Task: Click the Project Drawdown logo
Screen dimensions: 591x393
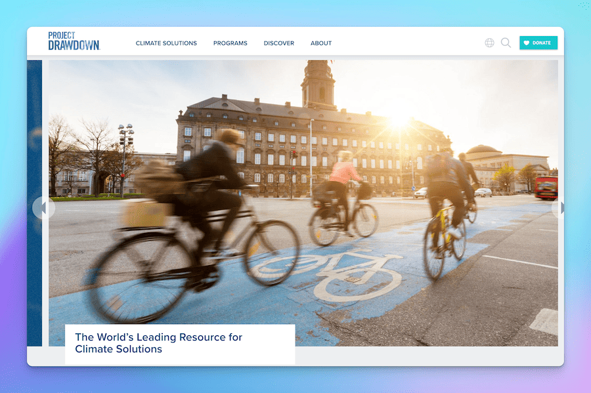Action: [x=74, y=41]
